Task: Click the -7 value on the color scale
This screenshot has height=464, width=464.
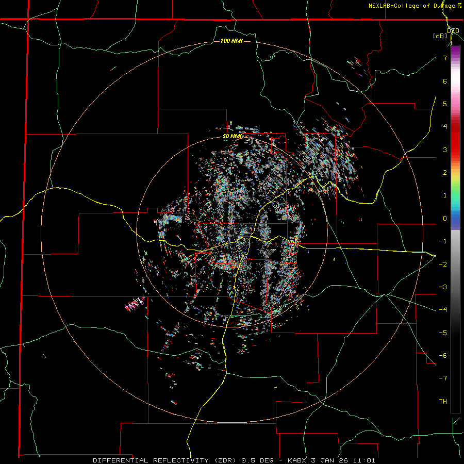Action: coord(443,378)
